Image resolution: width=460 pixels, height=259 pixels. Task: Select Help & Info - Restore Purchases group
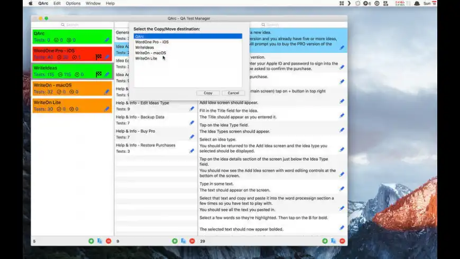(x=155, y=148)
